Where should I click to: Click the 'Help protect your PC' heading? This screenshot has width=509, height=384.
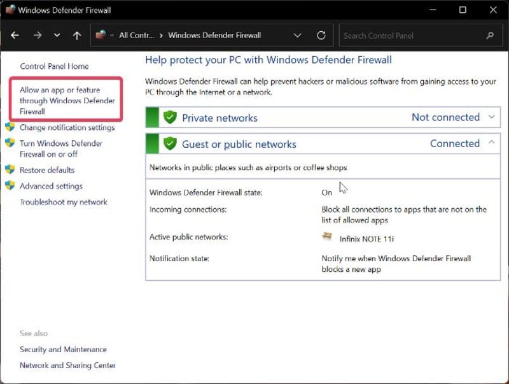point(268,60)
